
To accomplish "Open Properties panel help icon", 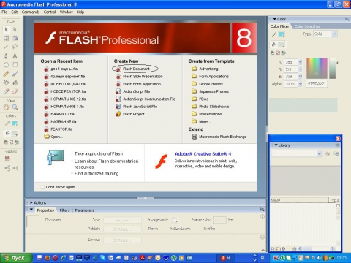I will [x=263, y=216].
